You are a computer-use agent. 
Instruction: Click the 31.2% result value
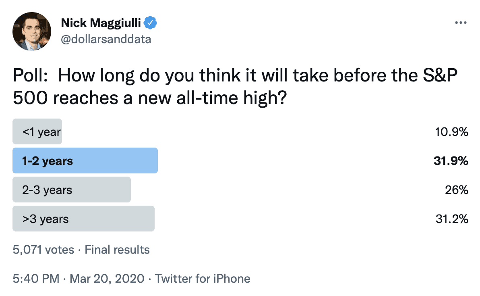[x=452, y=219]
